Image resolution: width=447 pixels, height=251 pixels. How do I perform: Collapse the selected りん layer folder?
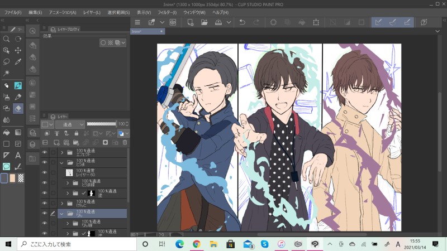click(61, 214)
